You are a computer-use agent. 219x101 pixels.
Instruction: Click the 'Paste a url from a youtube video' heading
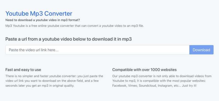click(x=69, y=39)
